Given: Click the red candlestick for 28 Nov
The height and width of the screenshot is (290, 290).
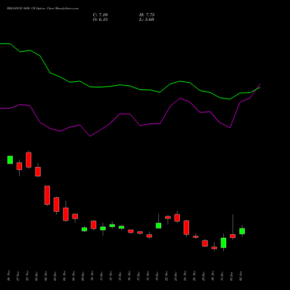Looking at the screenshot, I should (x=28, y=160).
